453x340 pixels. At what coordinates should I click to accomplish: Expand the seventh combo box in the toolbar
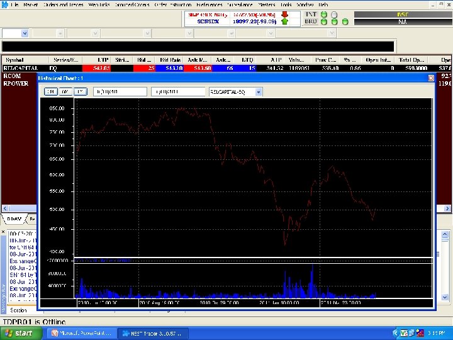point(271,33)
